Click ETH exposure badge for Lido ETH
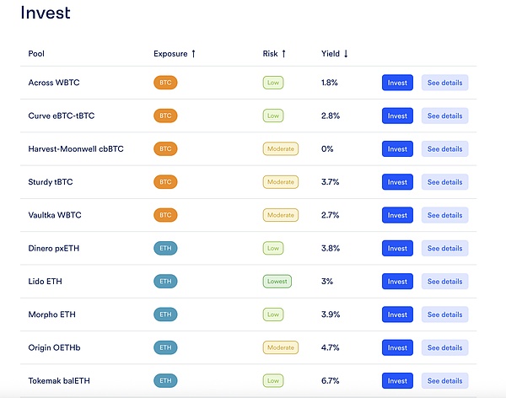The width and height of the screenshot is (506, 398). [165, 281]
